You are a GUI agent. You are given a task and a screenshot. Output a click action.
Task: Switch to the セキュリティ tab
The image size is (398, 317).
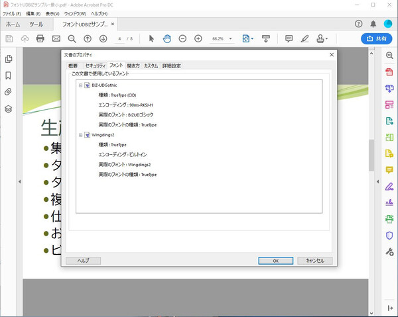point(95,66)
